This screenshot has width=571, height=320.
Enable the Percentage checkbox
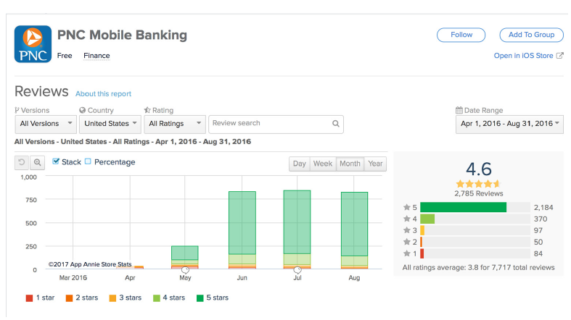89,162
